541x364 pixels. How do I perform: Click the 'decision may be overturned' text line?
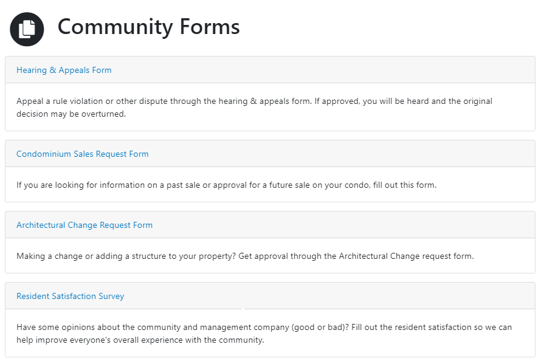[x=71, y=114]
